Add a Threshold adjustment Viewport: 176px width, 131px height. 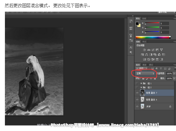click(x=153, y=59)
